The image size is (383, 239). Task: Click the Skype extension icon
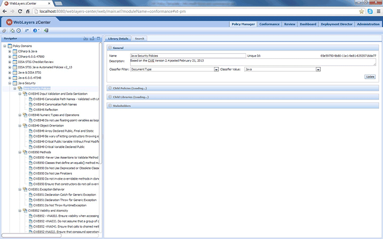[370, 11]
